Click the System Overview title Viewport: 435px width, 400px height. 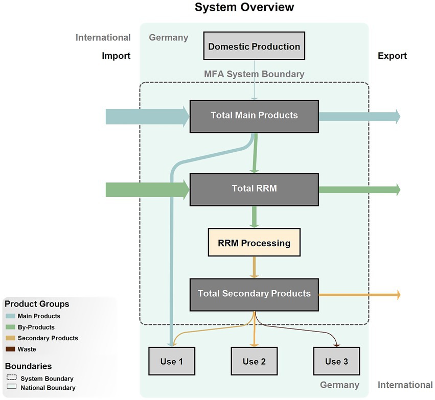click(244, 8)
